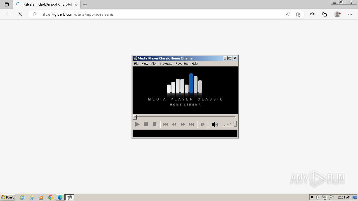This screenshot has width=358, height=201.
Task: Select the Releases clsid2/mpc-hc tab
Action: pos(47,4)
